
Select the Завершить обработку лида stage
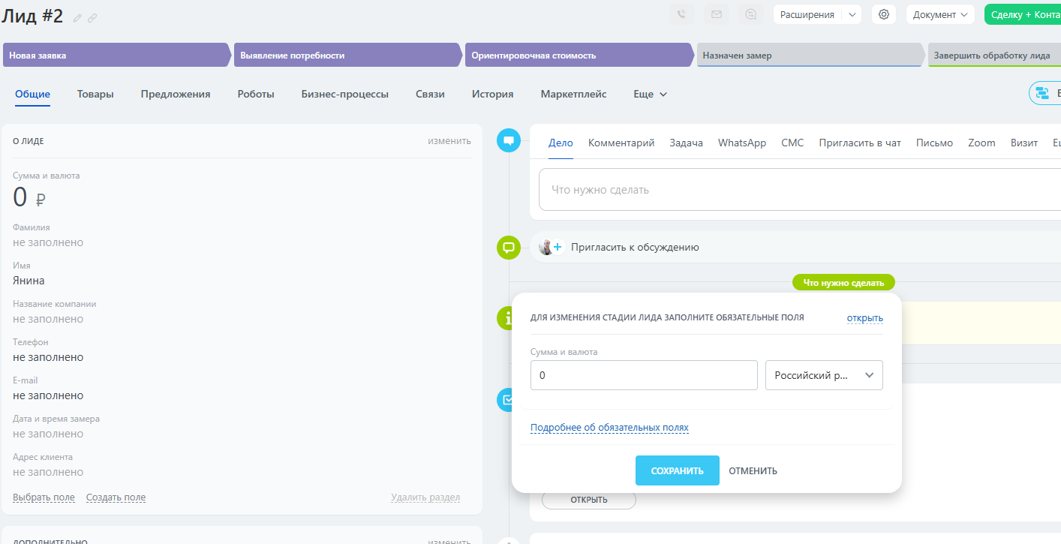(x=994, y=55)
